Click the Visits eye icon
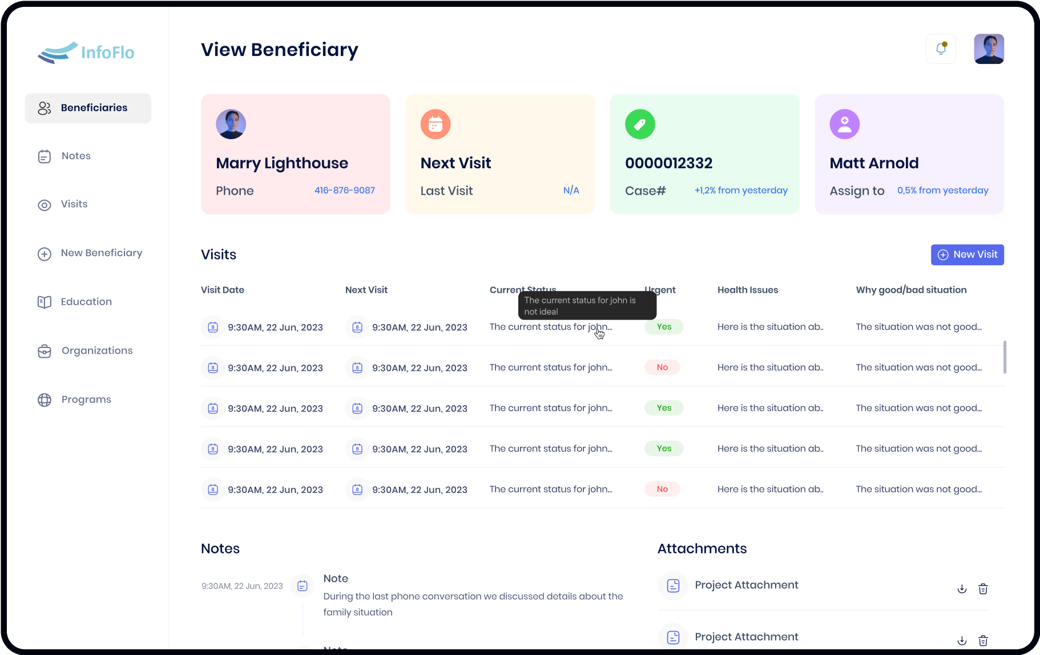1040x655 pixels. (x=45, y=204)
